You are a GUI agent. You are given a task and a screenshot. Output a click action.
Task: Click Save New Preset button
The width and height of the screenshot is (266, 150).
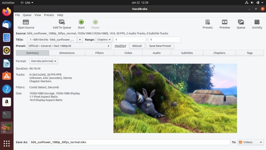pos(160,46)
